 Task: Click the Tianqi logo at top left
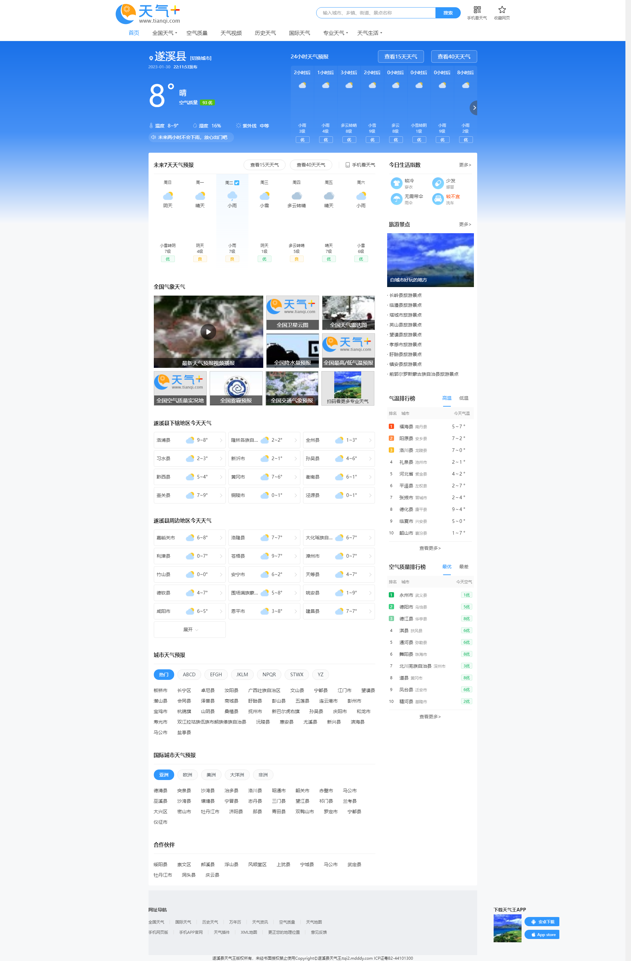click(x=148, y=14)
